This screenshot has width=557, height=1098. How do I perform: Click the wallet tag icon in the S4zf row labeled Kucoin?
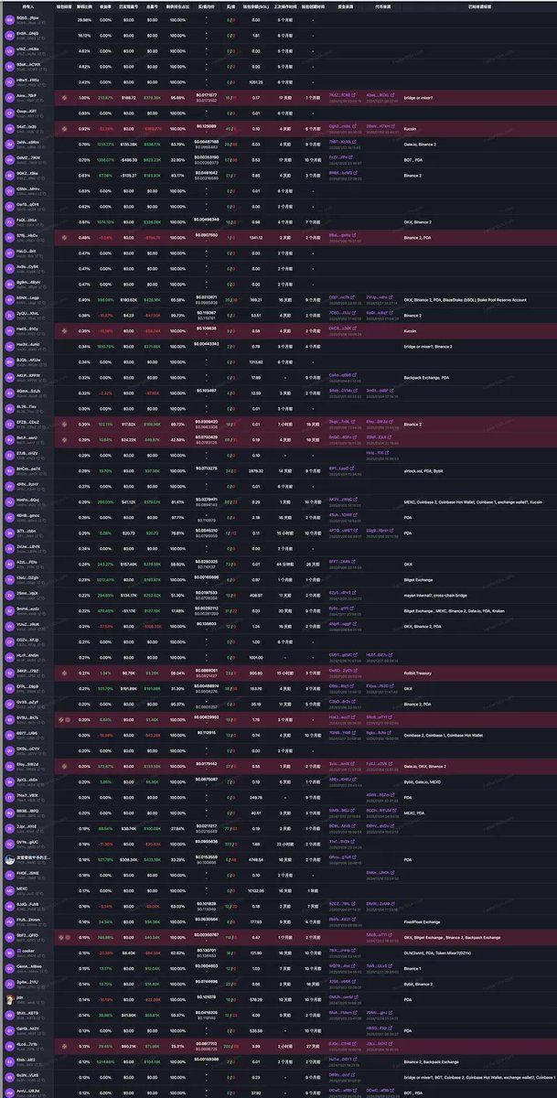[64, 129]
